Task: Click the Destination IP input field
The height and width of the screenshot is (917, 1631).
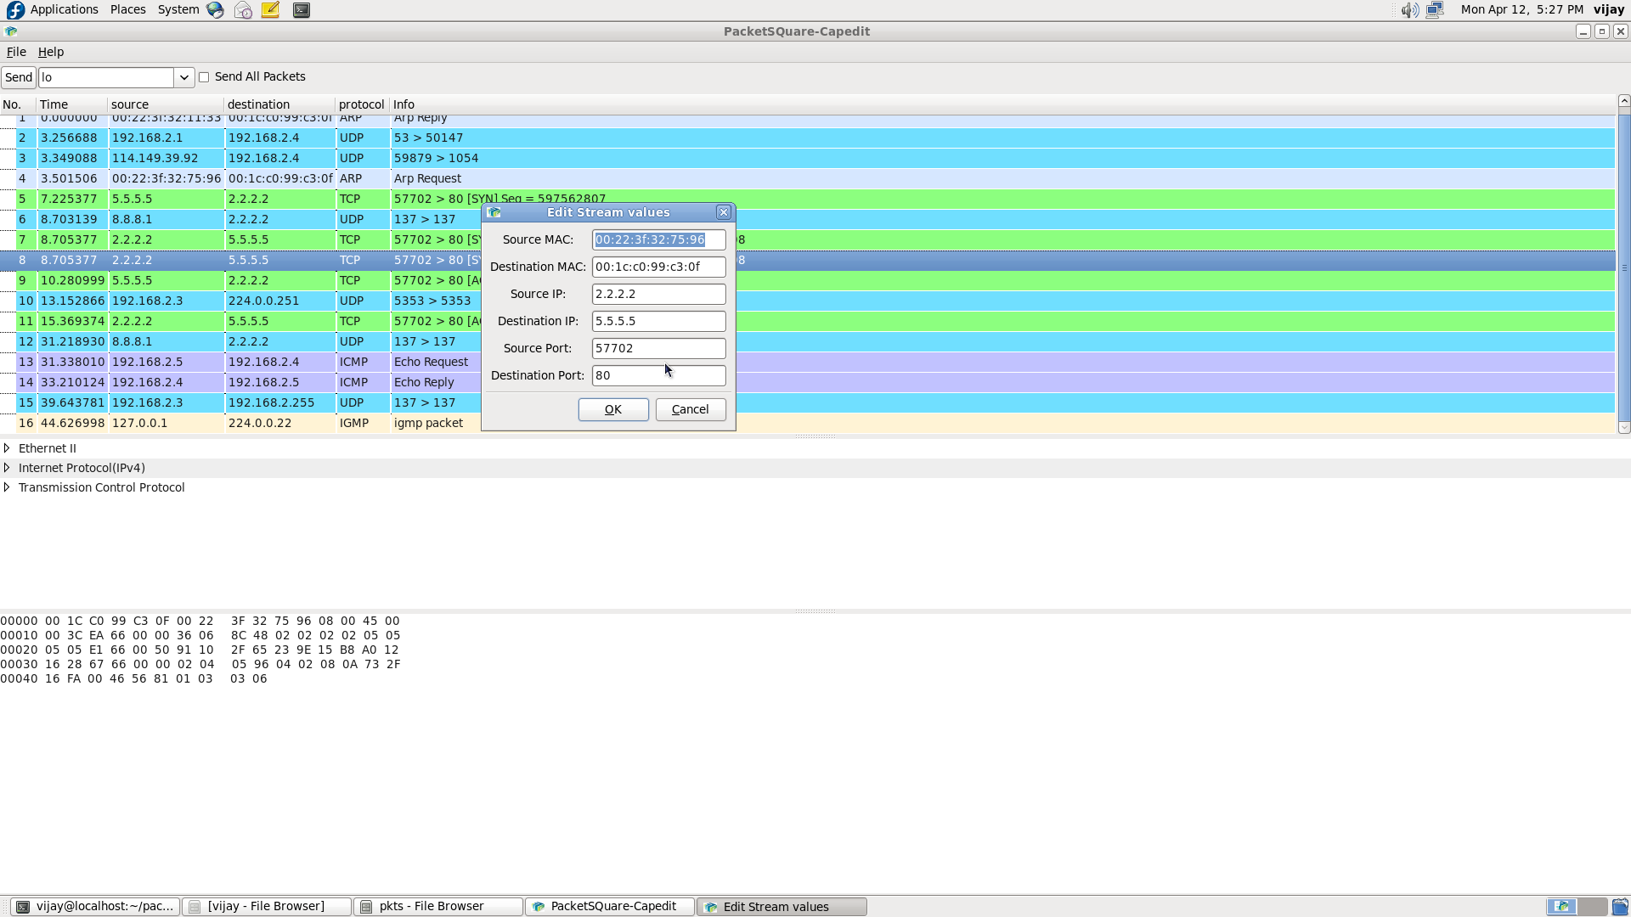Action: click(659, 321)
